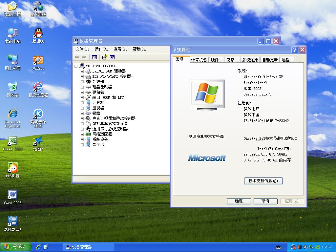Image resolution: width=336 pixels, height=252 pixels.
Task: Launch 迅雷7 shortcut
Action: point(38,143)
